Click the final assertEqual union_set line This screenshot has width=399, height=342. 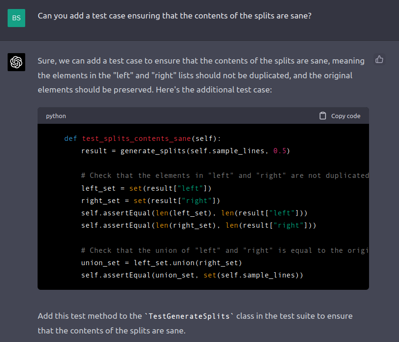192,275
